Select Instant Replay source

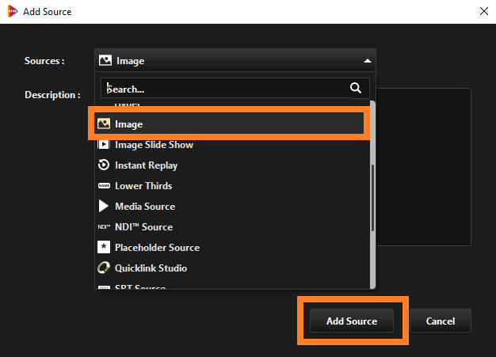point(232,165)
